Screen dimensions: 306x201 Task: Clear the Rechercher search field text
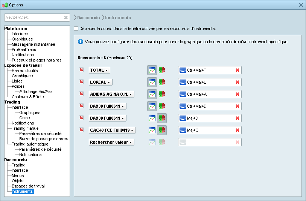[66, 18]
